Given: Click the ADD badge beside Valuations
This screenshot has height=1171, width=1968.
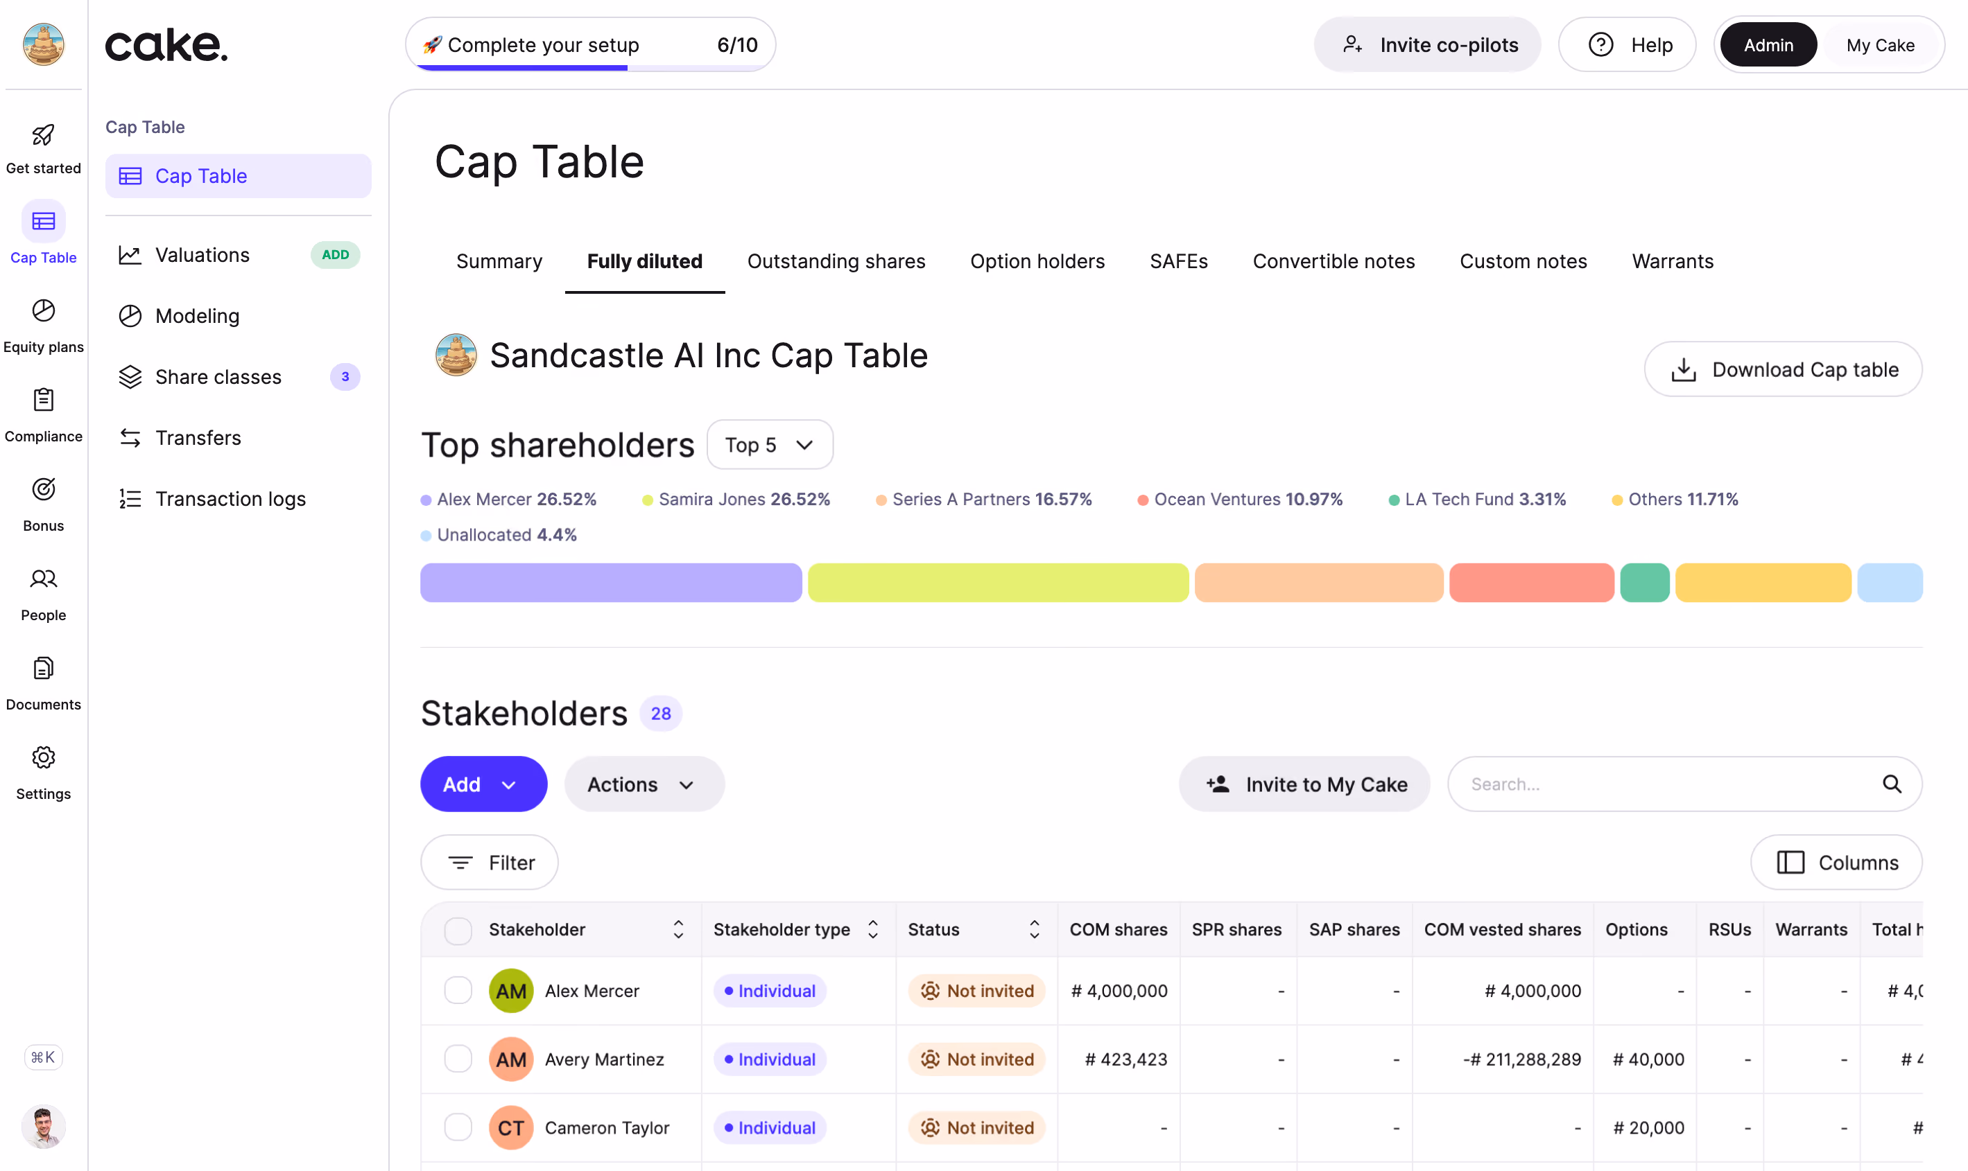Looking at the screenshot, I should pos(335,255).
